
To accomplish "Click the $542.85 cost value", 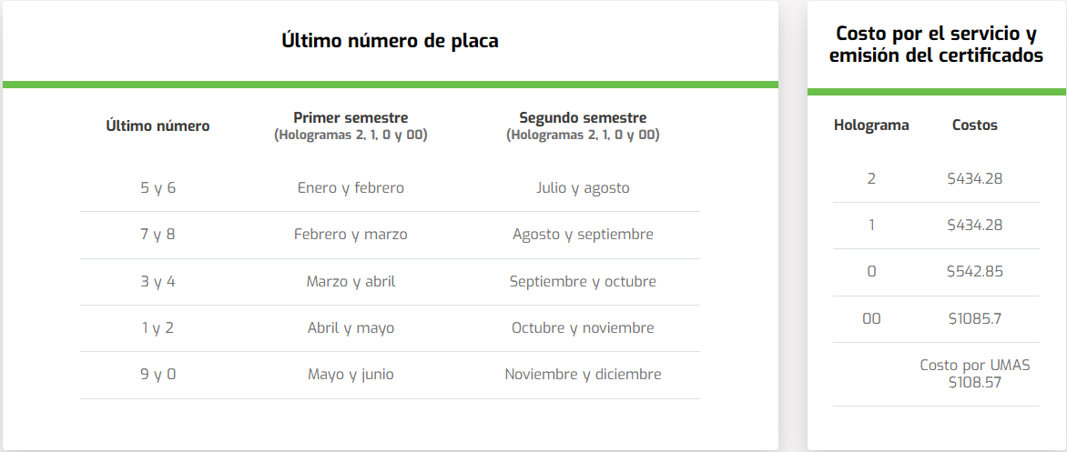I will pyautogui.click(x=974, y=272).
